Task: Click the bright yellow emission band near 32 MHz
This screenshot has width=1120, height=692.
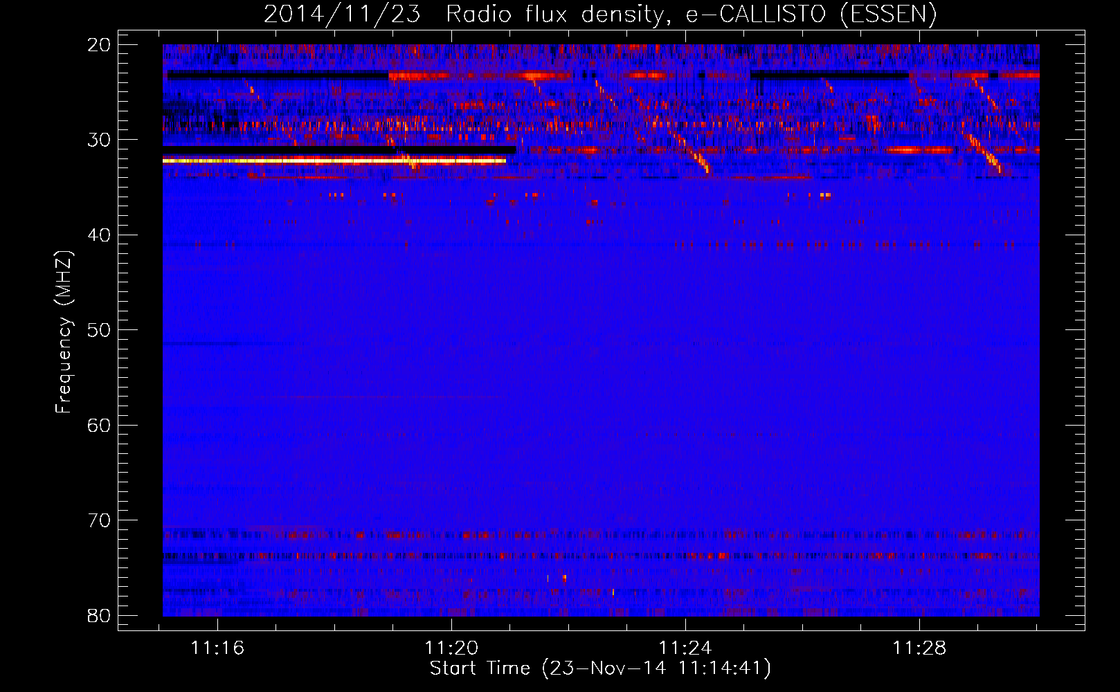Action: (334, 161)
